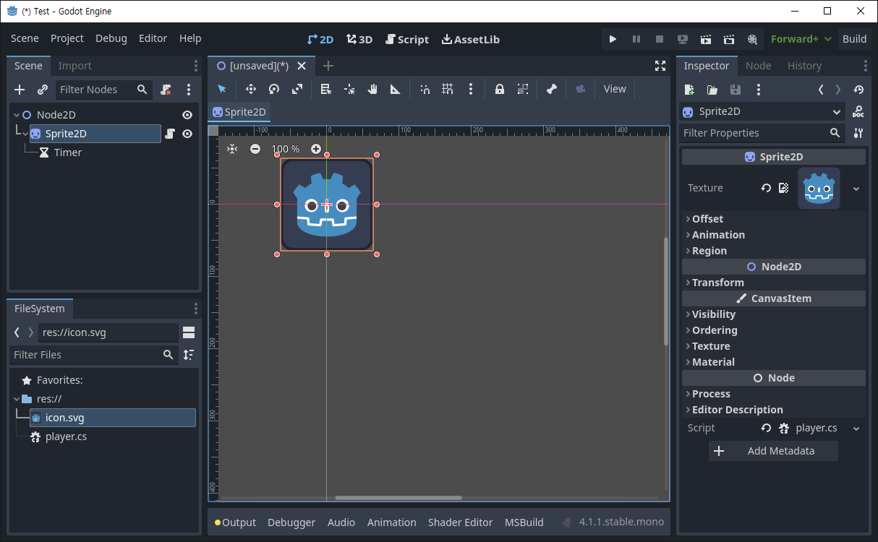The width and height of the screenshot is (878, 542).
Task: Open Texture resource dropdown arrow
Action: tap(856, 189)
